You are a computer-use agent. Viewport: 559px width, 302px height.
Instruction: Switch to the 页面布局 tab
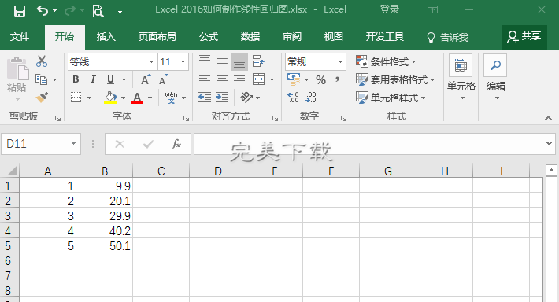157,37
